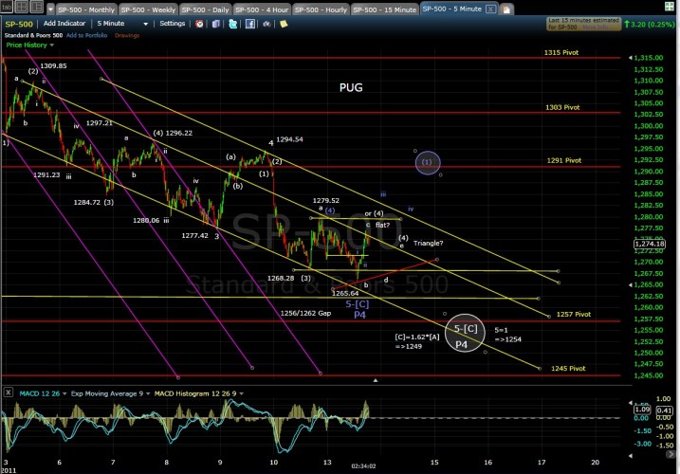Open the SP-500 - 4 Hour tab
The image size is (680, 474).
tap(262, 9)
